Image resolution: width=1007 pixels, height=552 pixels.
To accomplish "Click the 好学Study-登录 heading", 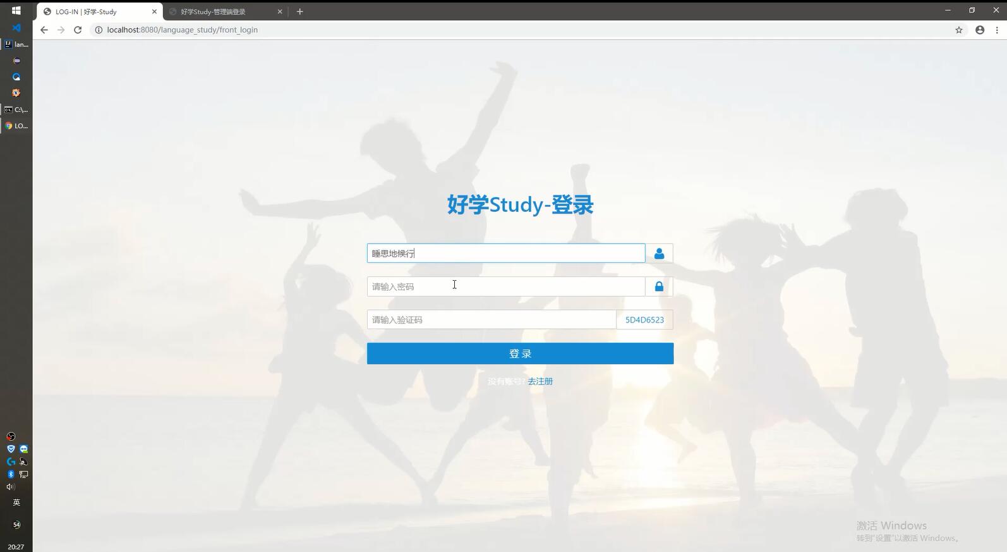I will [520, 205].
